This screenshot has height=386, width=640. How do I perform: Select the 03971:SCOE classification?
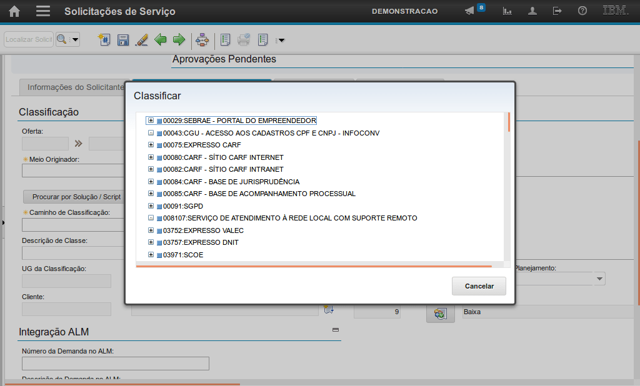183,255
